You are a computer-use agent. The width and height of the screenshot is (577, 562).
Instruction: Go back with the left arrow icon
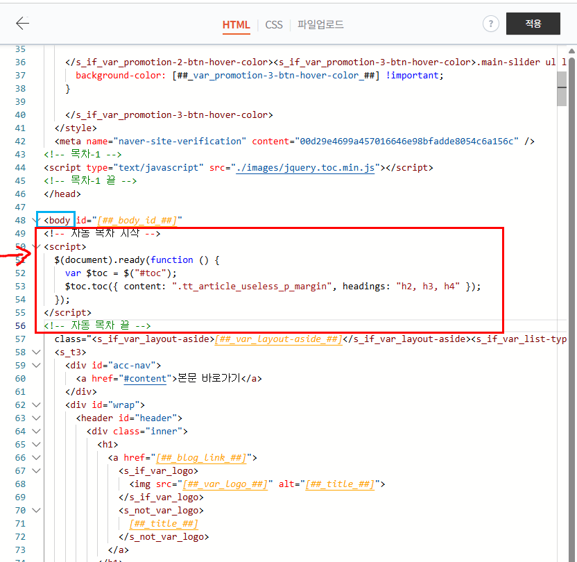22,23
